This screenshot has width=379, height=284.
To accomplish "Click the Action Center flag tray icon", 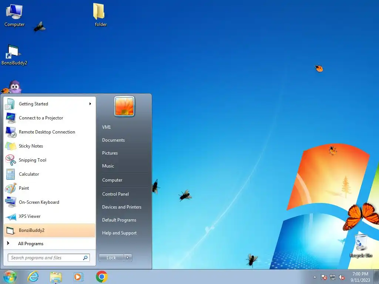I will [323, 277].
